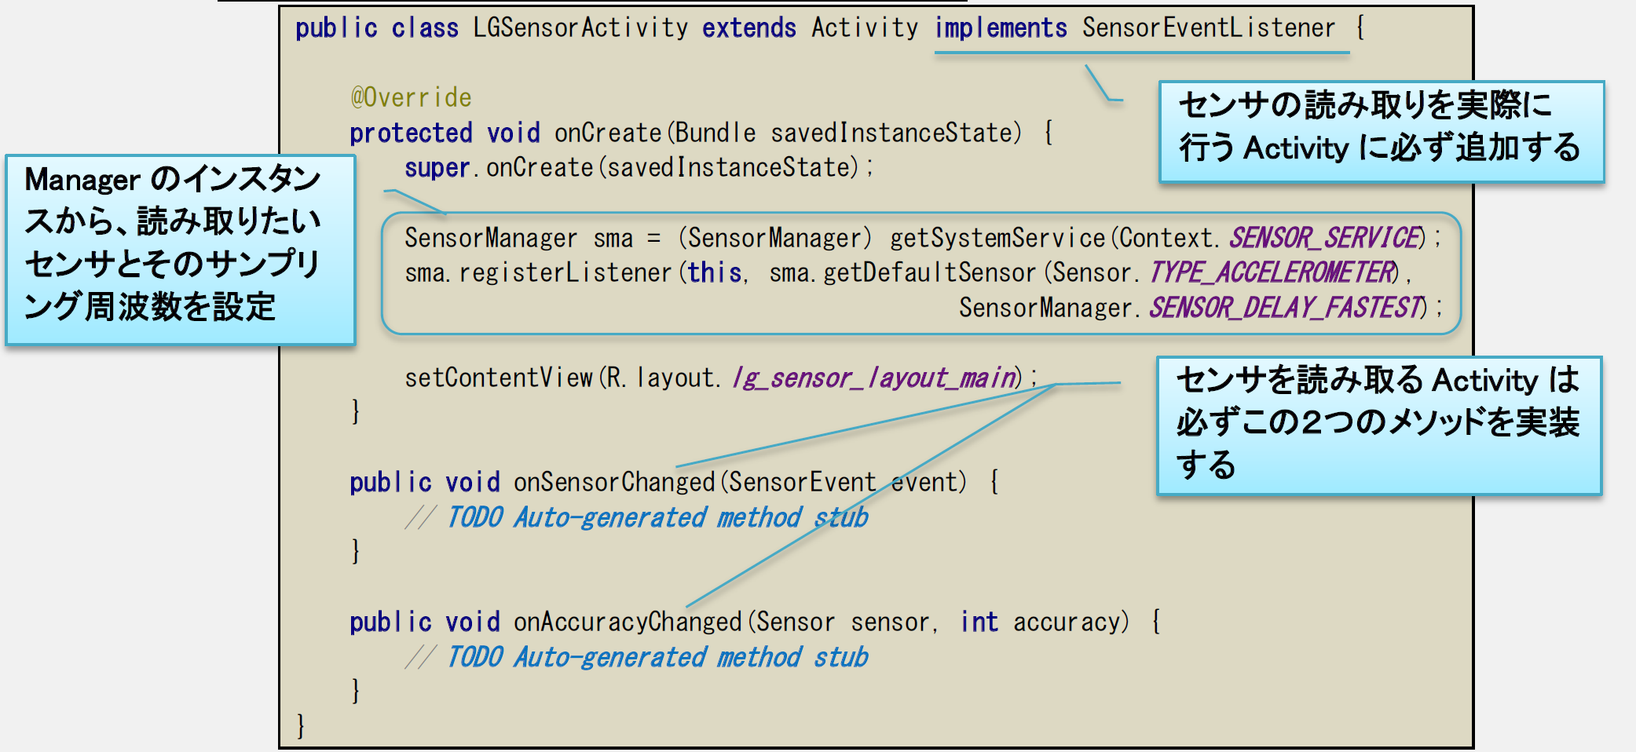
Task: Click the TYPE_ACCELEROMETER constant
Action: tap(1273, 272)
